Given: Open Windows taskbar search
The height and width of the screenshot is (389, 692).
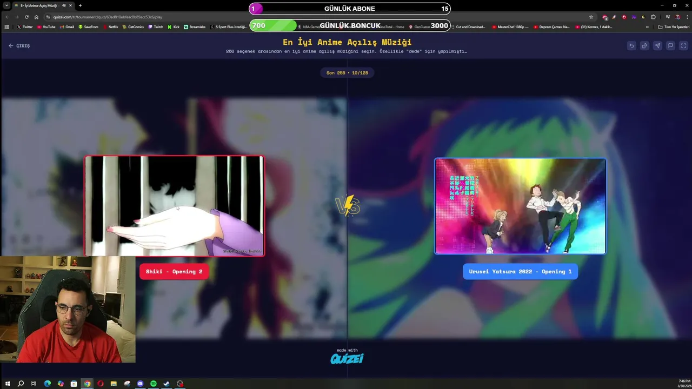Looking at the screenshot, I should tap(21, 384).
